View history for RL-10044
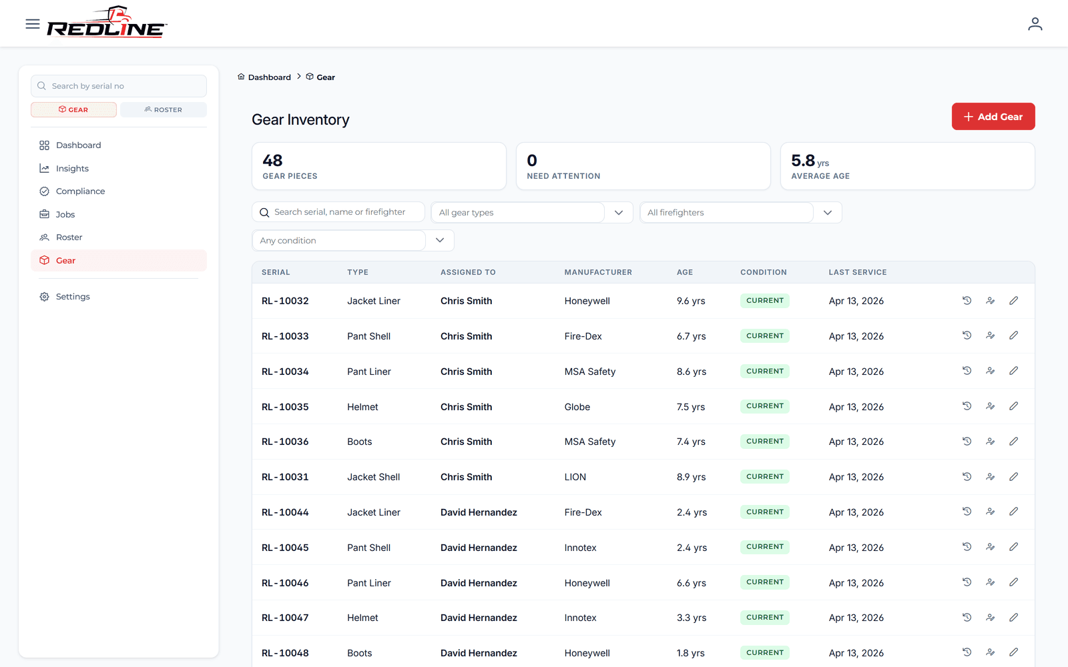The height and width of the screenshot is (667, 1068). pyautogui.click(x=967, y=512)
